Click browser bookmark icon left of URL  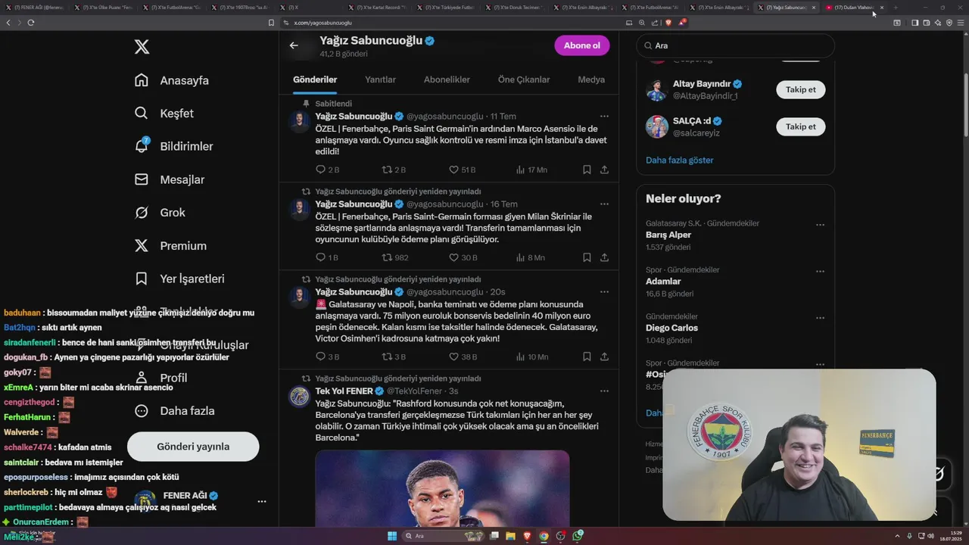click(x=272, y=23)
